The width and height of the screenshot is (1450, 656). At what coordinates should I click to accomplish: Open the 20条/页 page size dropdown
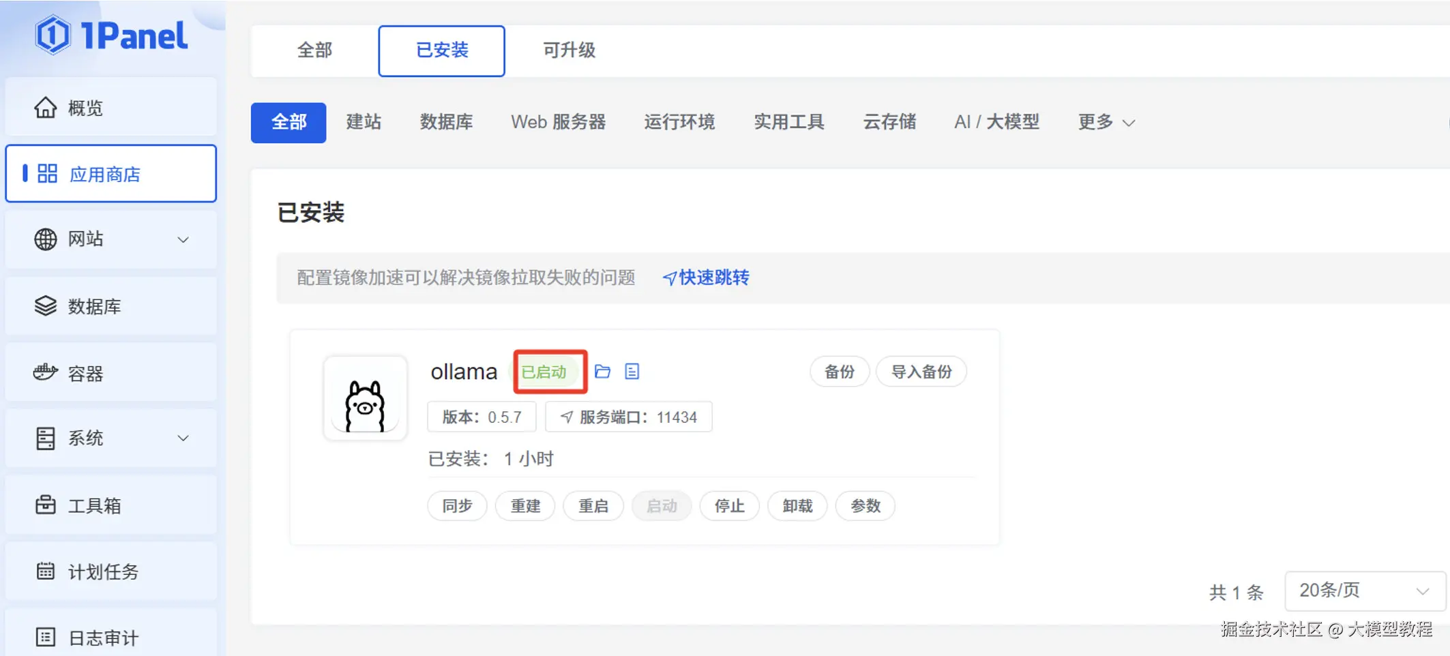click(1365, 591)
